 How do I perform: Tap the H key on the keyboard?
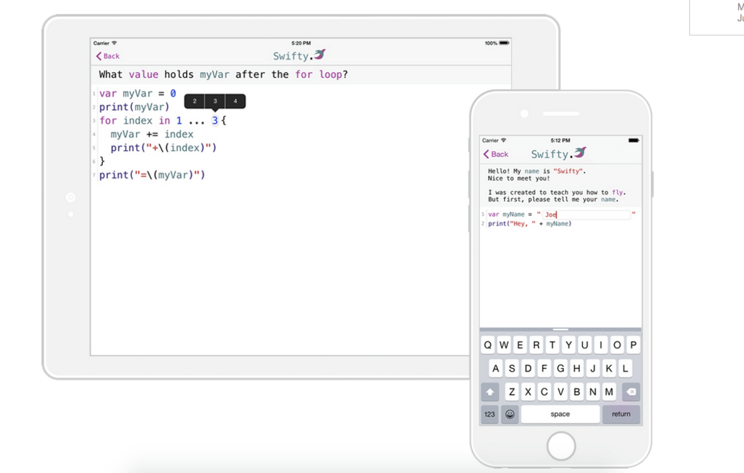[x=576, y=368]
